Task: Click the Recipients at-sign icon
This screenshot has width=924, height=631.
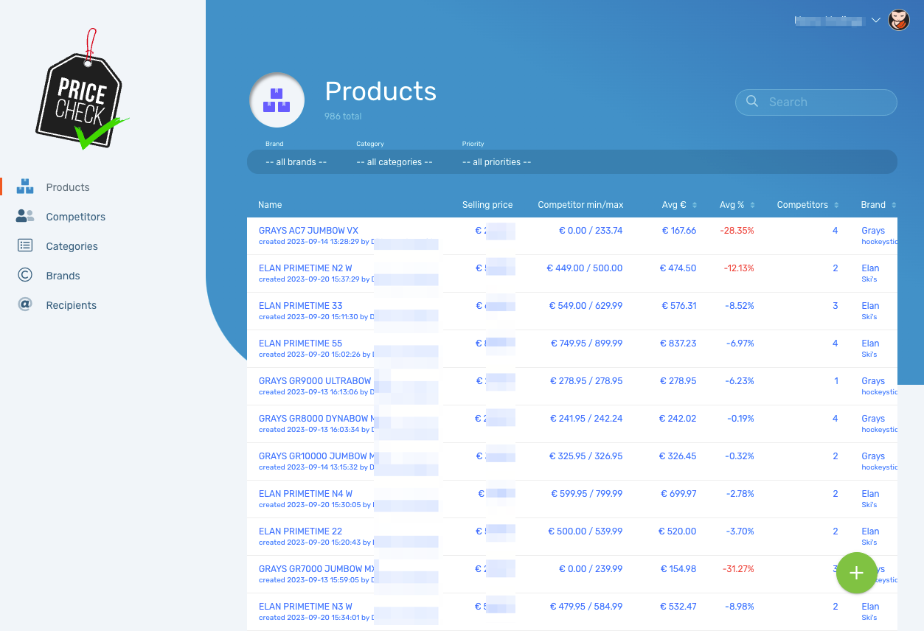Action: pyautogui.click(x=25, y=304)
